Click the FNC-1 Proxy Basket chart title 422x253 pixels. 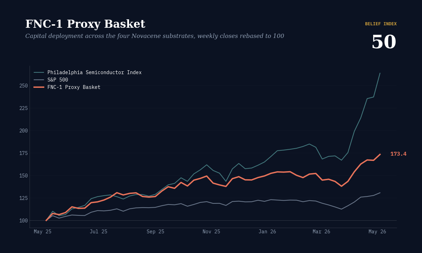tap(85, 24)
